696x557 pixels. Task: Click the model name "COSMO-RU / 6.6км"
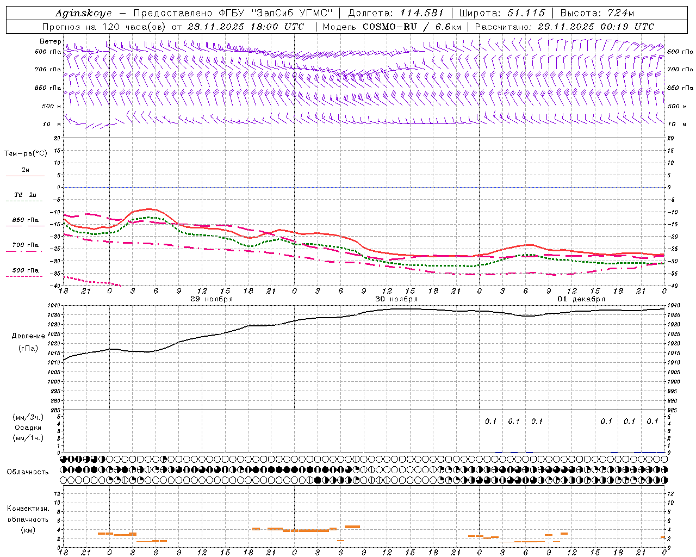pos(412,27)
